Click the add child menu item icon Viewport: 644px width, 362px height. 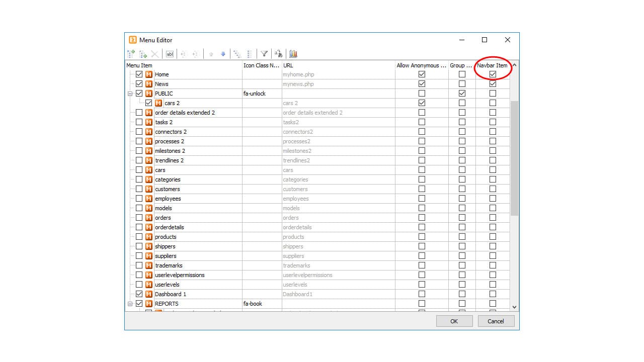pyautogui.click(x=143, y=54)
